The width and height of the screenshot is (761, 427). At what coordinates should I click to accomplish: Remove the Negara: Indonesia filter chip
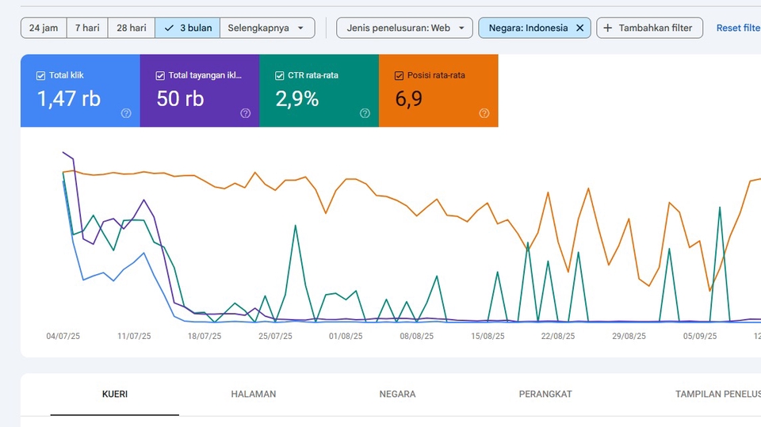(579, 28)
